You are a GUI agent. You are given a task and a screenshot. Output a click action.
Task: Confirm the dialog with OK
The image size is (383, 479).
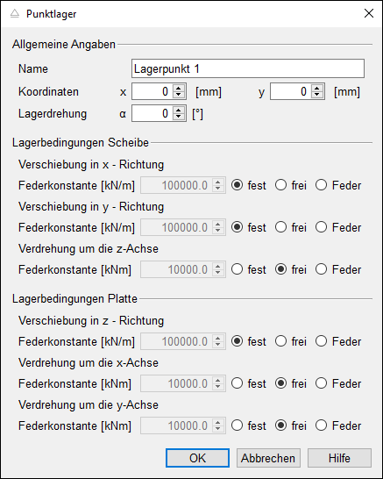coord(197,458)
